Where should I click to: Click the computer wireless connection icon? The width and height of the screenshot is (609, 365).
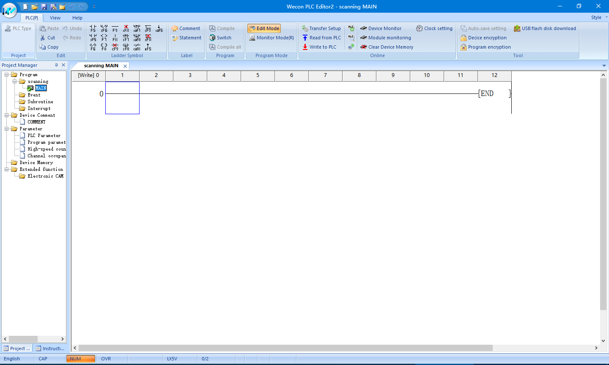click(x=351, y=47)
